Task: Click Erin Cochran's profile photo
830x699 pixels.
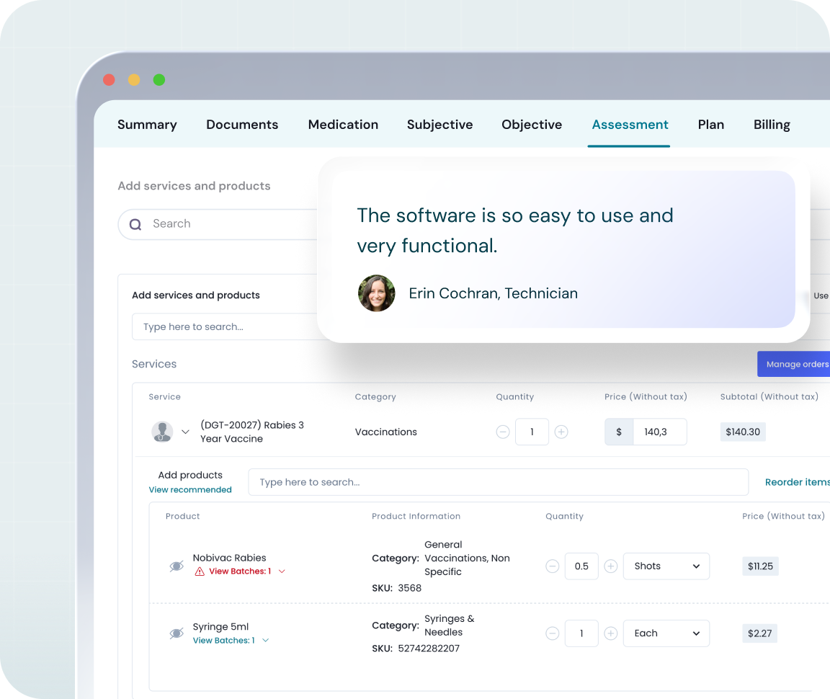Action: pyautogui.click(x=376, y=293)
